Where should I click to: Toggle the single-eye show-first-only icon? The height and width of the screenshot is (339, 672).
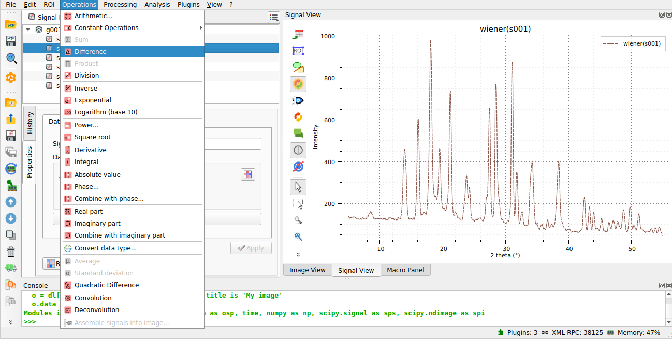(x=298, y=100)
